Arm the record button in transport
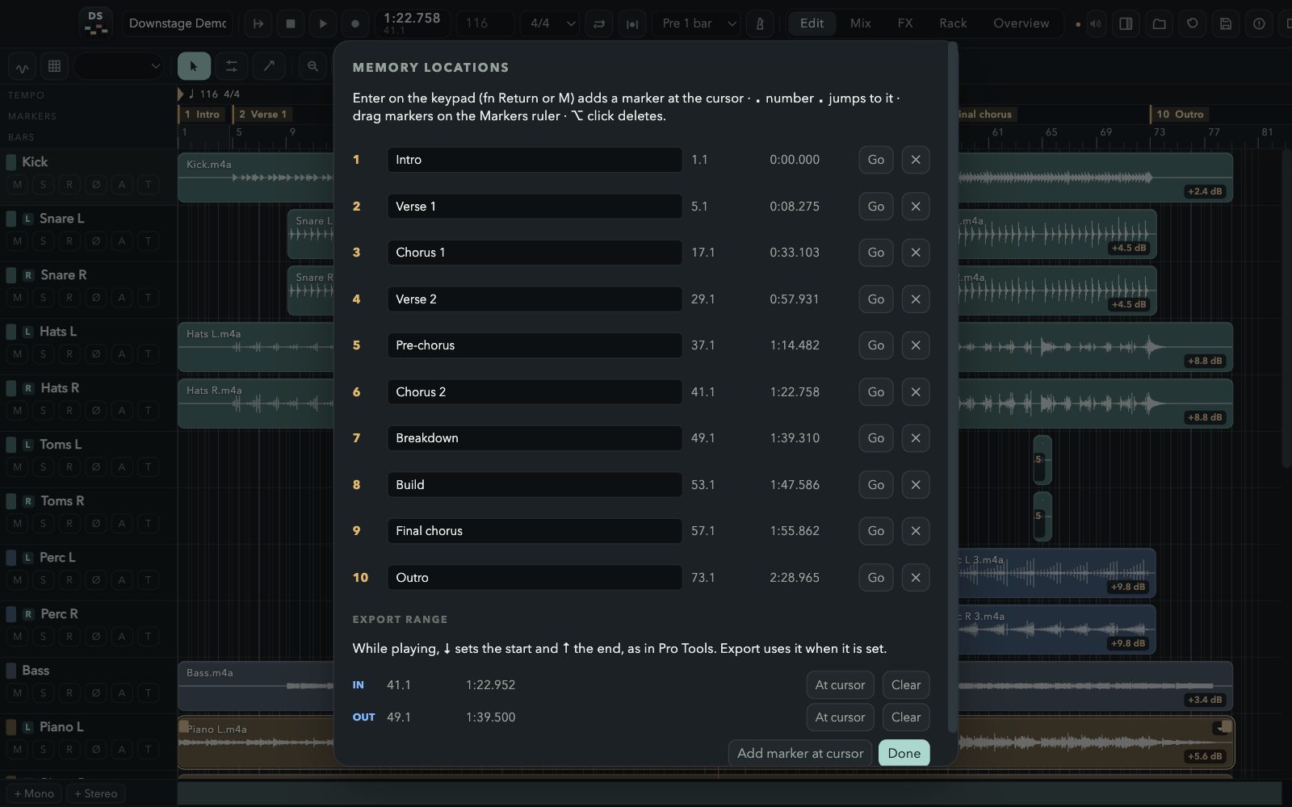The height and width of the screenshot is (807, 1292). click(x=355, y=23)
